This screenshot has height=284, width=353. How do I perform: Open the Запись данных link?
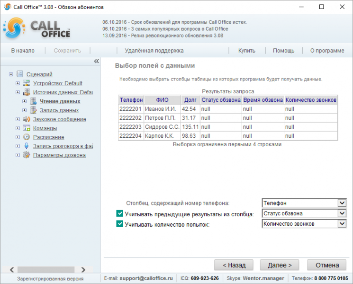tap(59, 110)
